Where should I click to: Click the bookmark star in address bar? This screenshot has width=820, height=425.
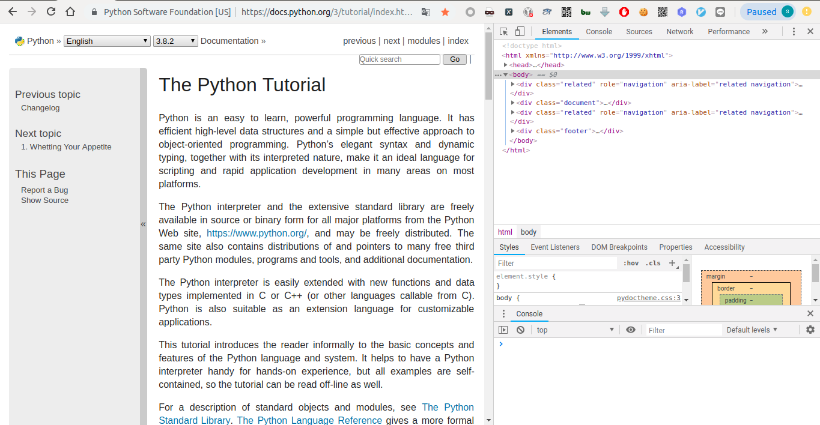(x=444, y=11)
